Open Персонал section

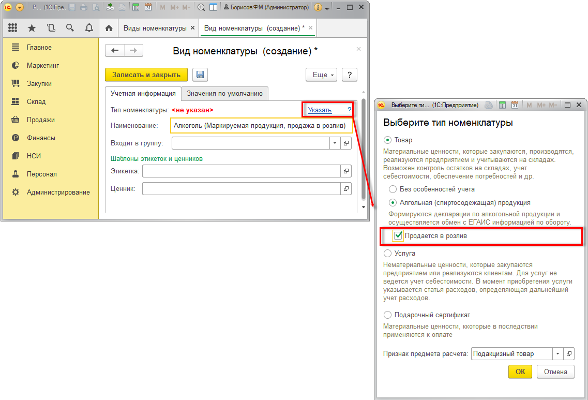click(x=51, y=174)
